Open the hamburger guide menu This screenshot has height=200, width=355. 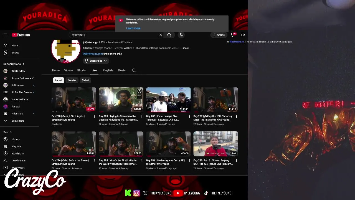pyautogui.click(x=5, y=35)
